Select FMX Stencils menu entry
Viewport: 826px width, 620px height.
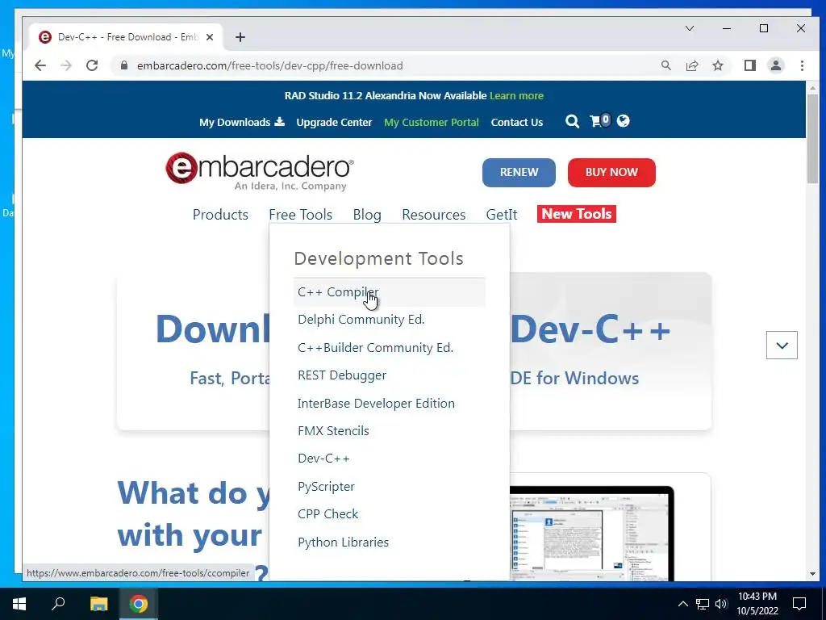pos(390,431)
